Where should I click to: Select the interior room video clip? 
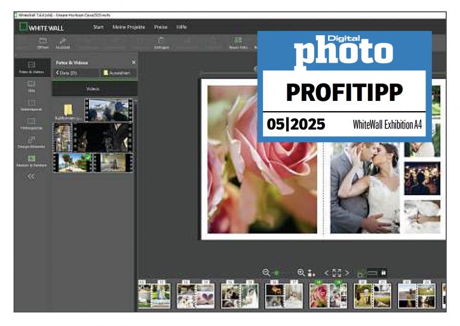point(113,162)
